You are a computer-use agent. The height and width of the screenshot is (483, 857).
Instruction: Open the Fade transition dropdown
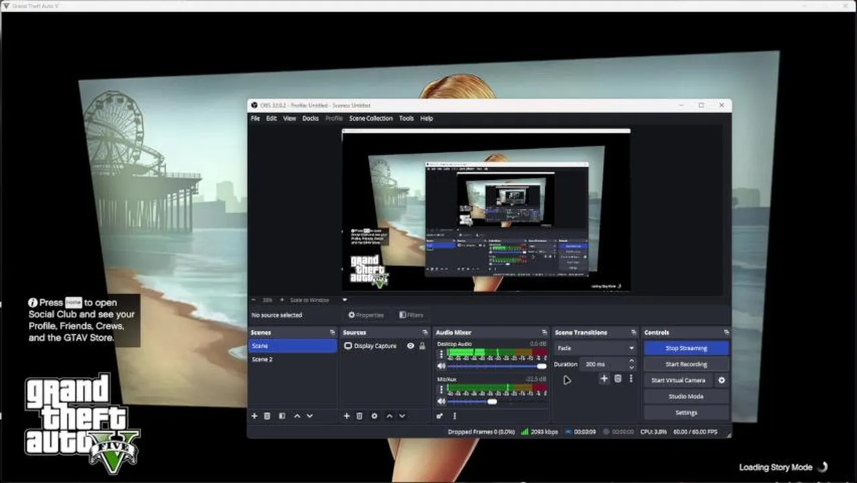click(595, 349)
